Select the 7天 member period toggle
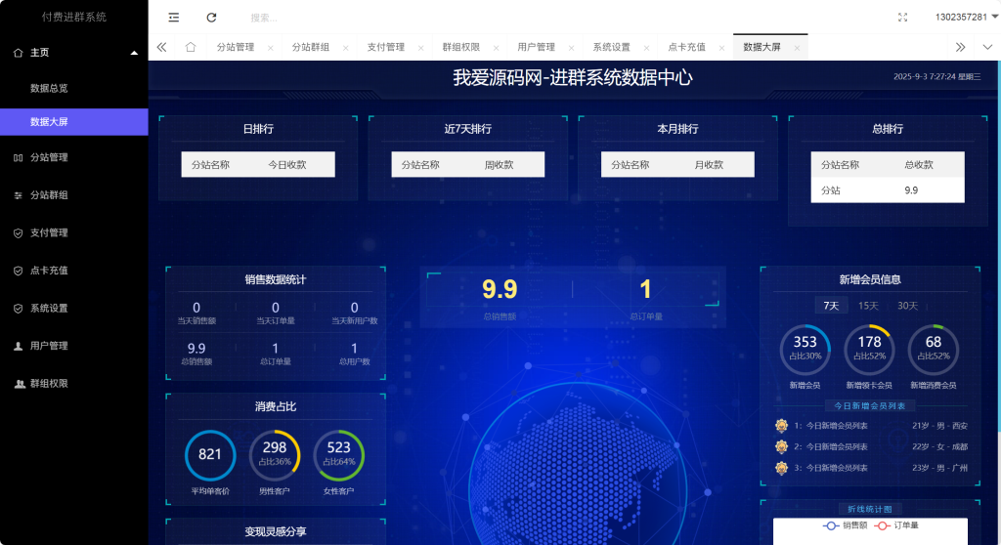1001x545 pixels. pos(831,306)
